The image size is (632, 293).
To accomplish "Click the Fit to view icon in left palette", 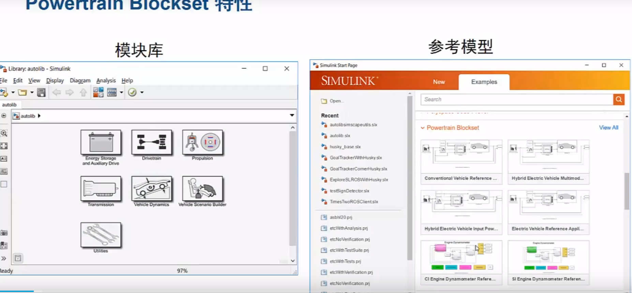I will (4, 146).
